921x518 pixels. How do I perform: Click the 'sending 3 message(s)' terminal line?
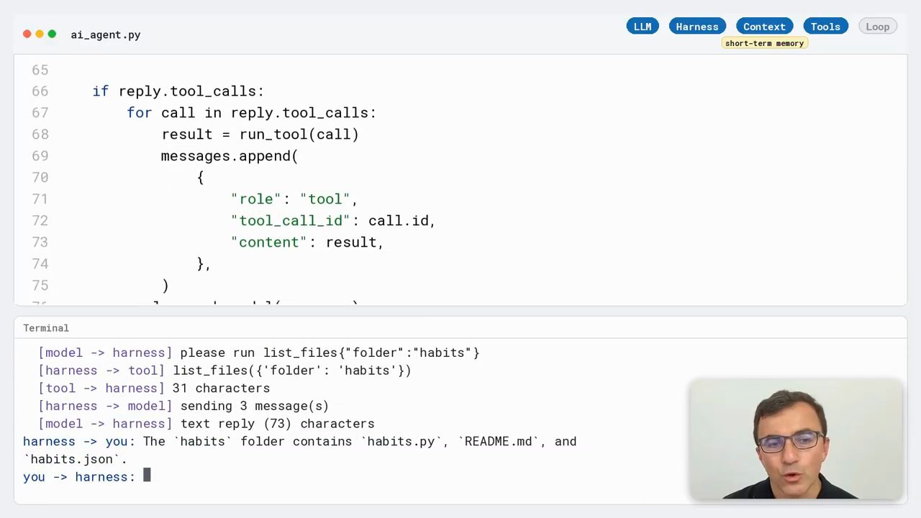tap(183, 406)
